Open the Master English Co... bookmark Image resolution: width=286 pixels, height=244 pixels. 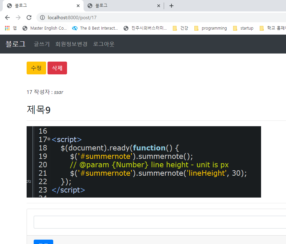coord(45,28)
